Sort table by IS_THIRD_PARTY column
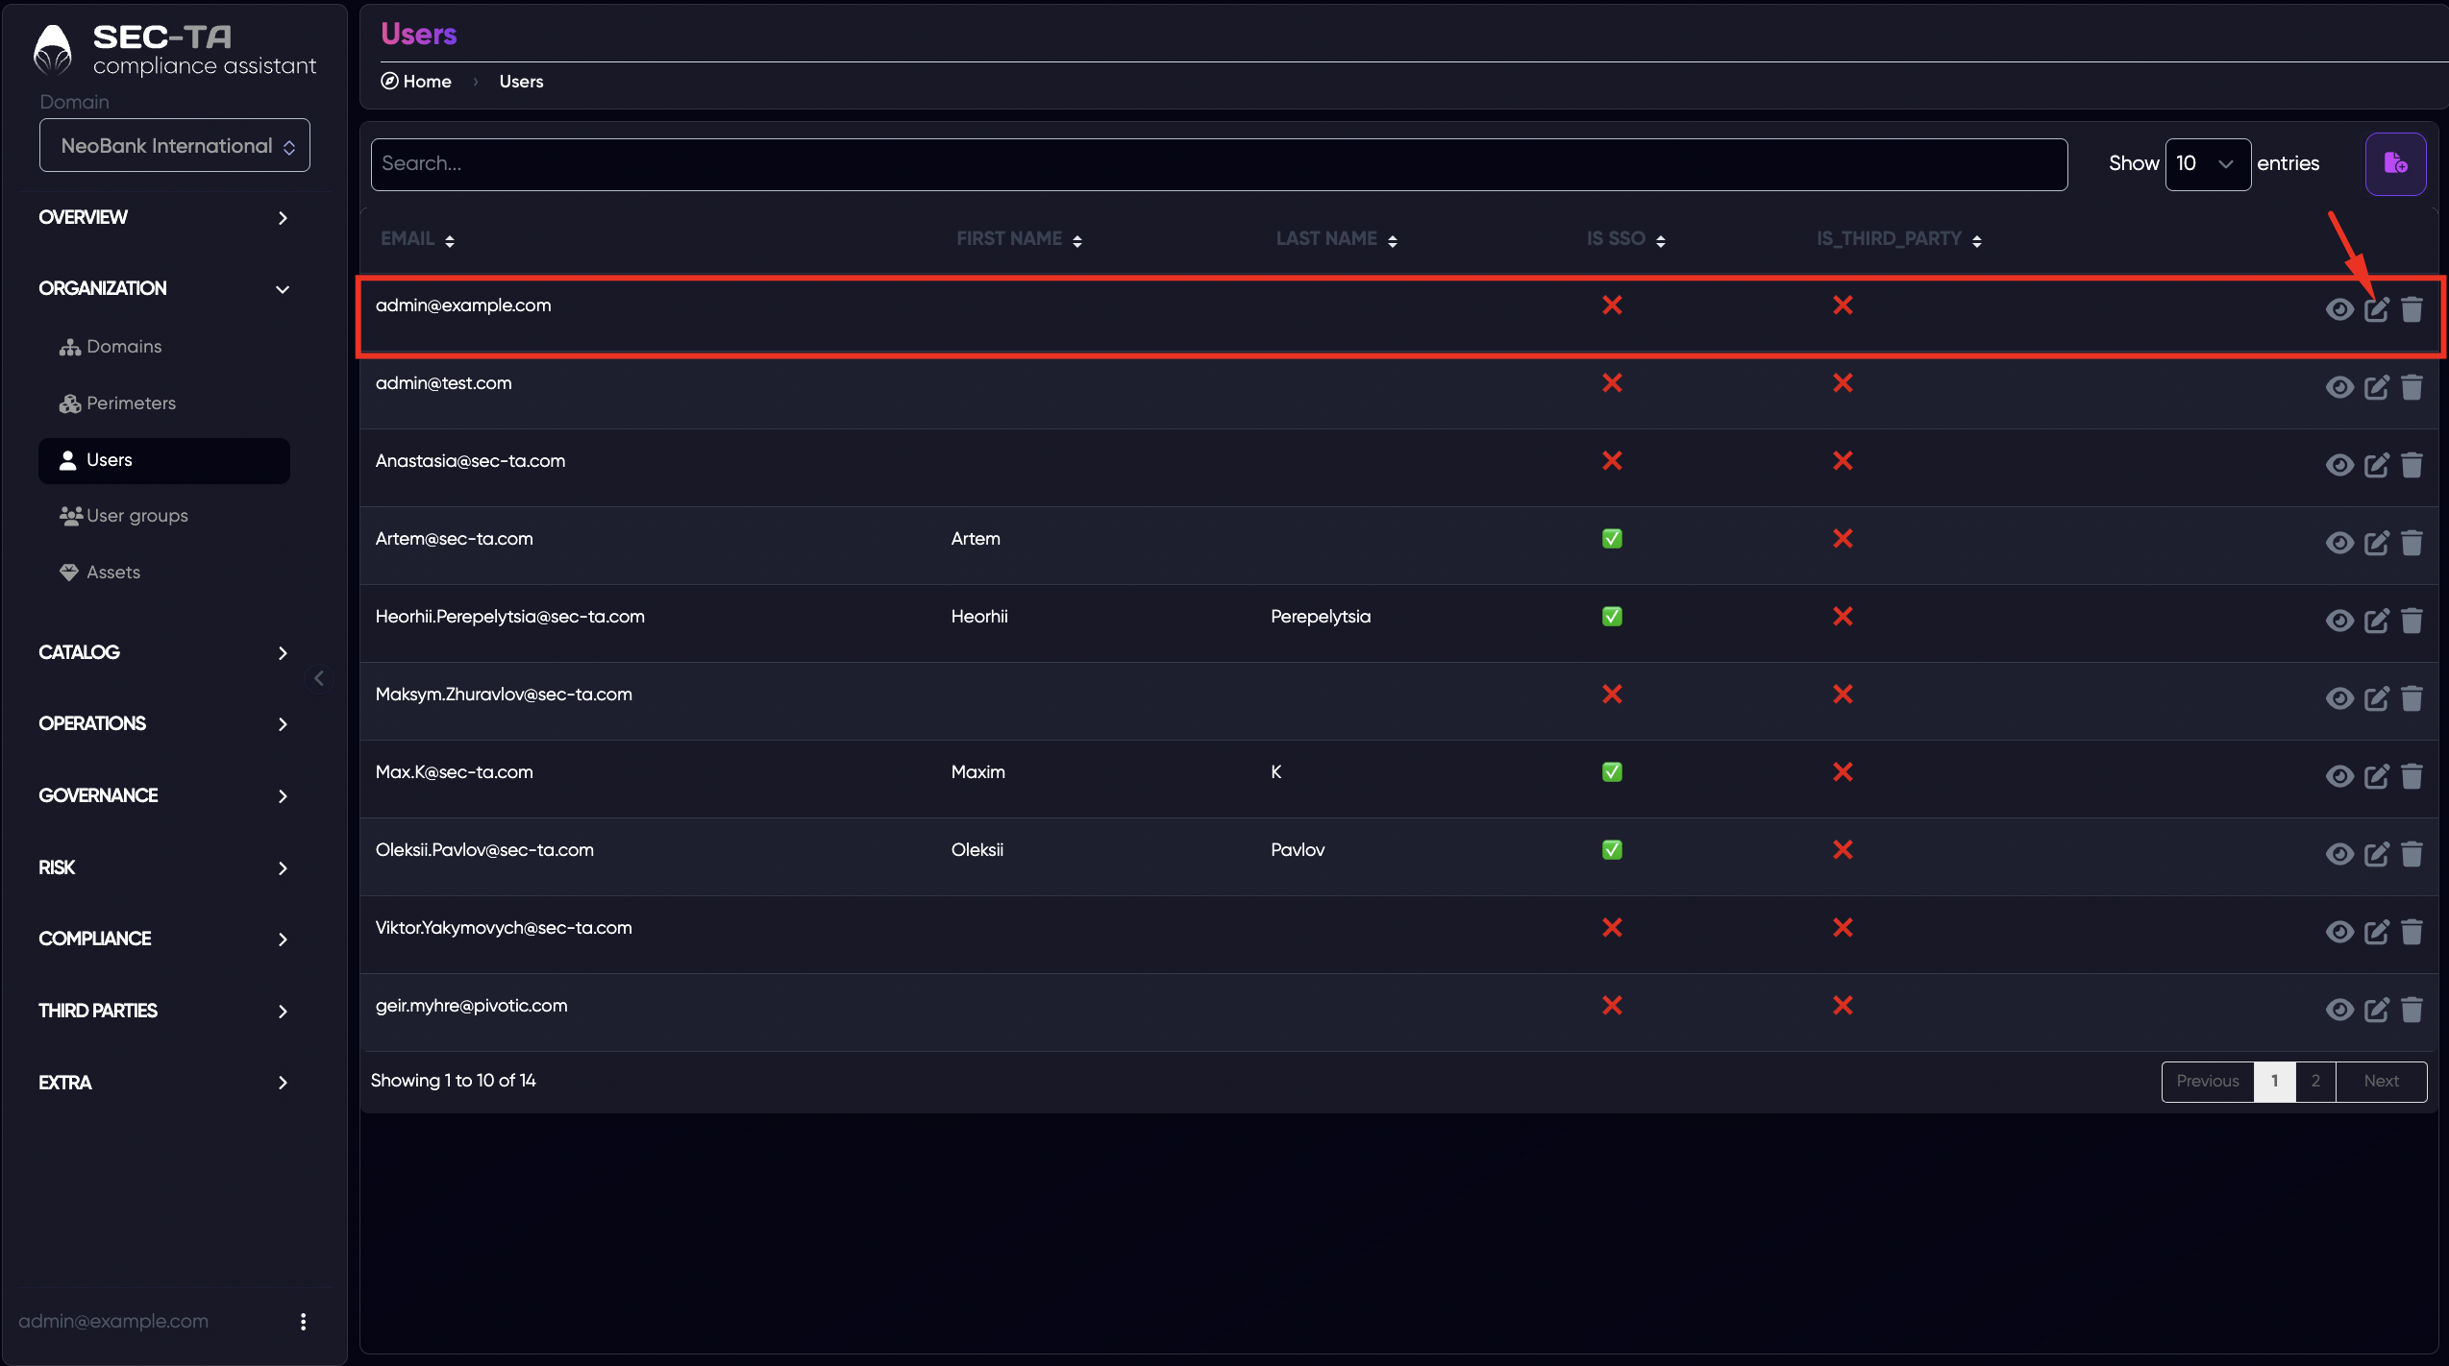The image size is (2449, 1366). click(x=1899, y=239)
